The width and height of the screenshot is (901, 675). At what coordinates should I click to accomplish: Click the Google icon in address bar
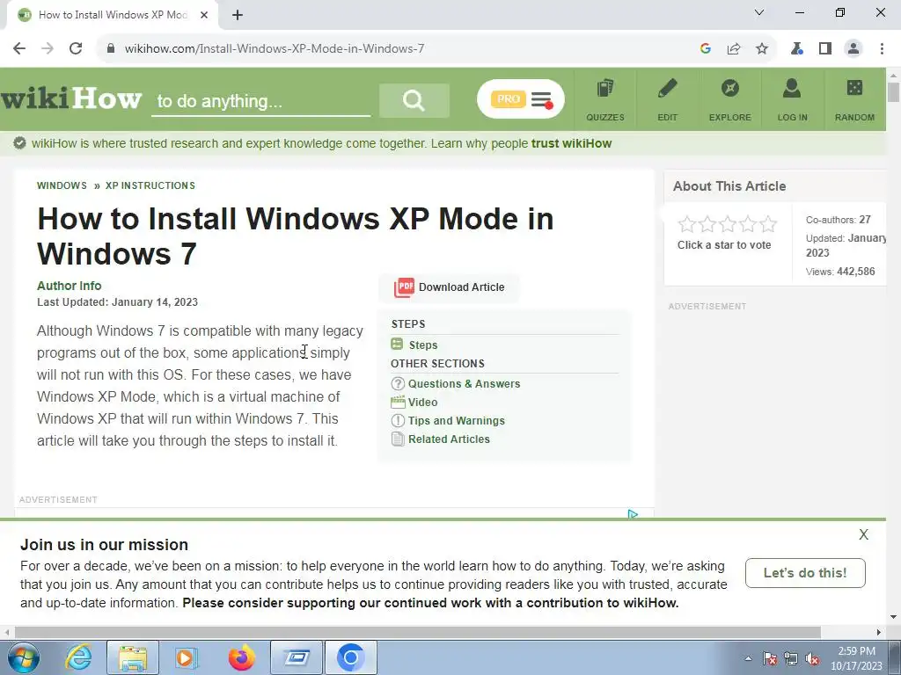click(x=706, y=49)
